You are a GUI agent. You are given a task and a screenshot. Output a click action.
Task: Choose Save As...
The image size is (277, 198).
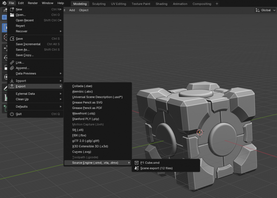[x=35, y=49]
